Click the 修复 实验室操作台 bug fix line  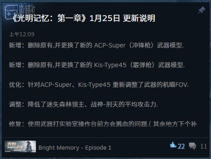pos(103,124)
